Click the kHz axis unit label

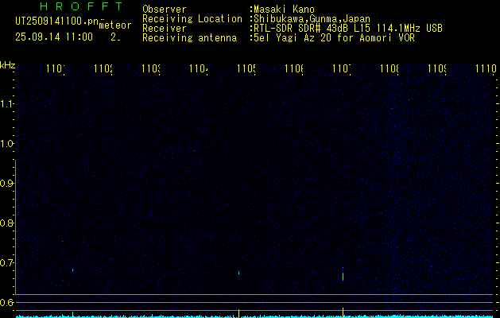point(7,65)
